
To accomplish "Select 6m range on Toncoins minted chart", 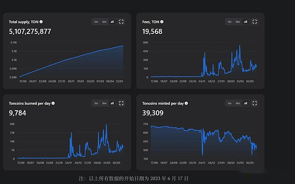I will (x=238, y=103).
